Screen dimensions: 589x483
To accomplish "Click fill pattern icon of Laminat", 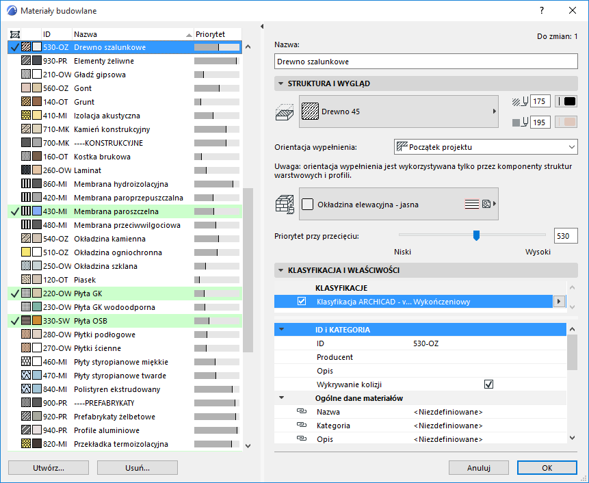I will [26, 170].
